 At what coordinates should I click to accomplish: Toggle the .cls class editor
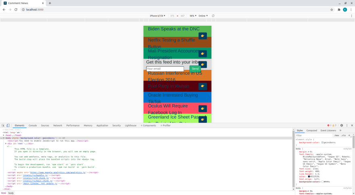point(344,135)
